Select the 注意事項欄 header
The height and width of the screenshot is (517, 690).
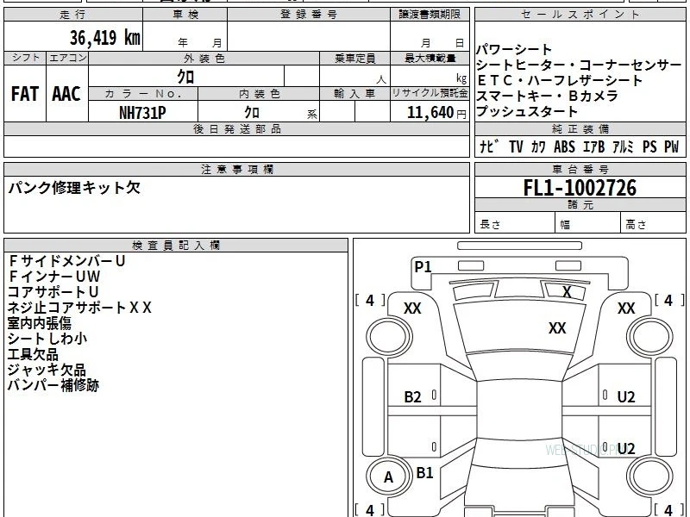[236, 169]
